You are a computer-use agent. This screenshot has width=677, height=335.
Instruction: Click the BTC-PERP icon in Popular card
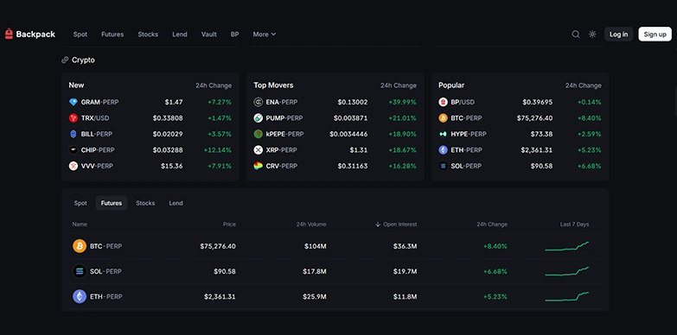(x=443, y=118)
